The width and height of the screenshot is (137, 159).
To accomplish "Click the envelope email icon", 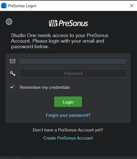I will pyautogui.click(x=13, y=61).
